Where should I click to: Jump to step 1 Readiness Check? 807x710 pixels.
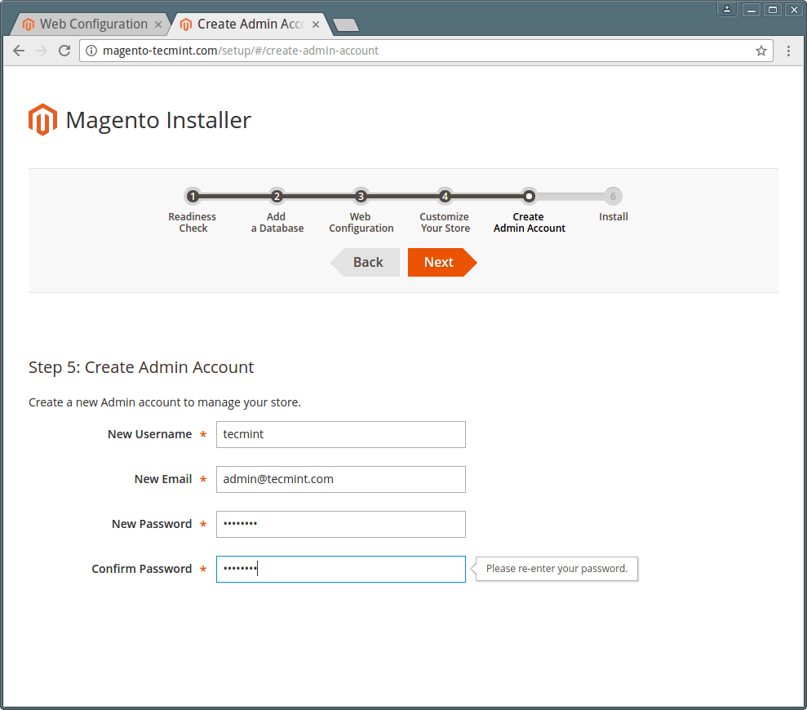click(x=193, y=196)
